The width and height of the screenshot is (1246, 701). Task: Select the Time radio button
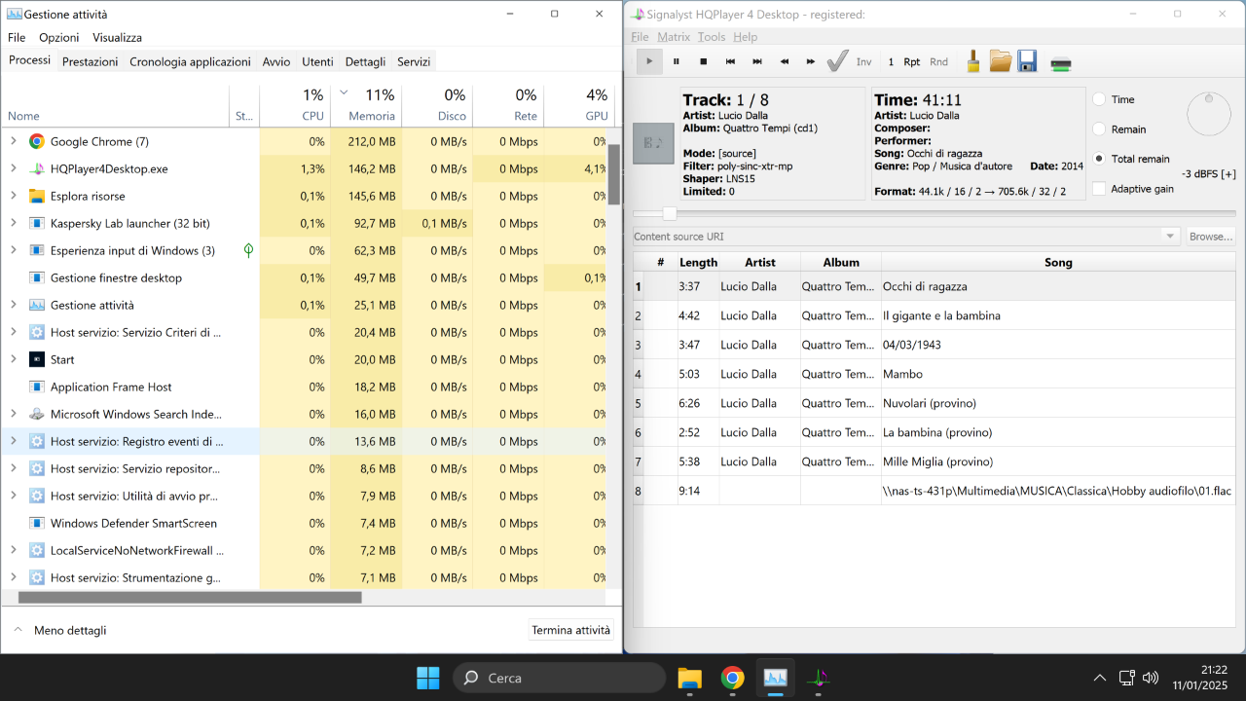tap(1099, 99)
